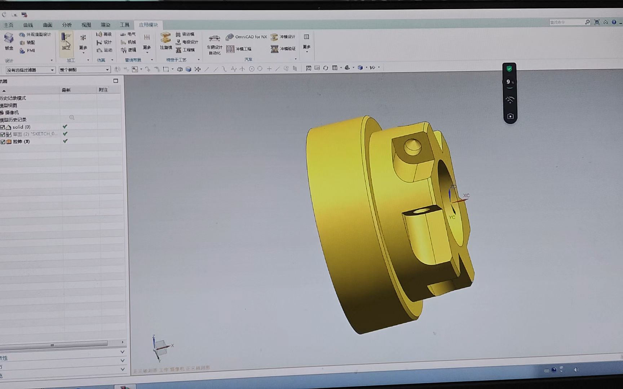
Task: Click the floating camera screenshot icon
Action: click(x=510, y=116)
